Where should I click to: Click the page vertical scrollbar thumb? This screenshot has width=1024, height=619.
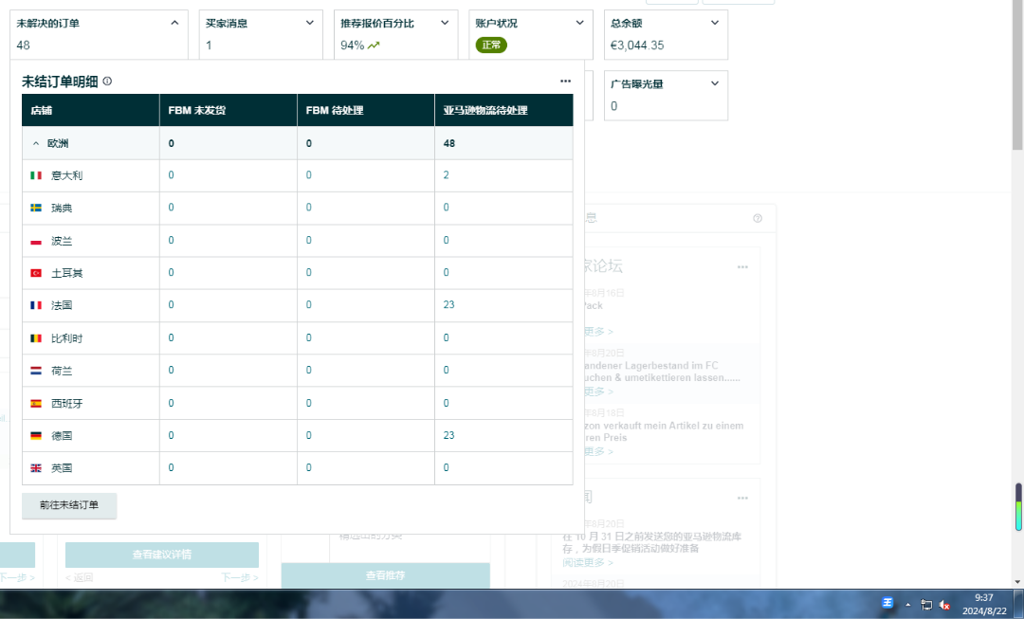coord(1017,76)
